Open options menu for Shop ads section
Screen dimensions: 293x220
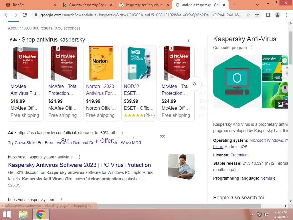click(x=188, y=40)
